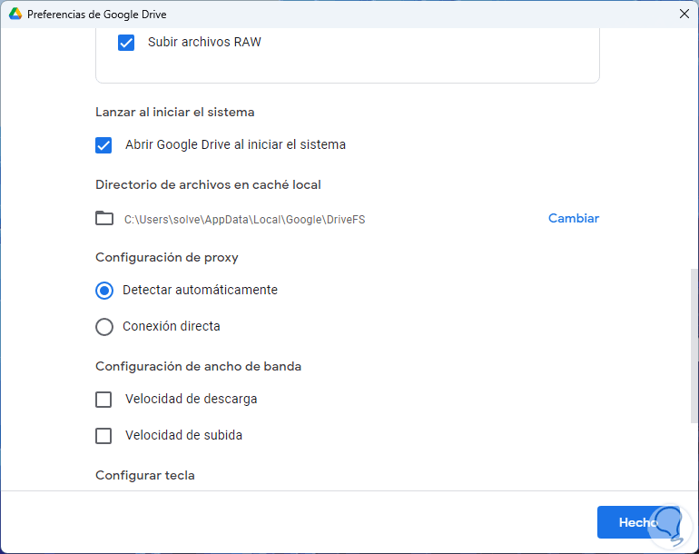Click the folder icon beside the cache path
Viewport: 699px width, 554px height.
coord(104,218)
